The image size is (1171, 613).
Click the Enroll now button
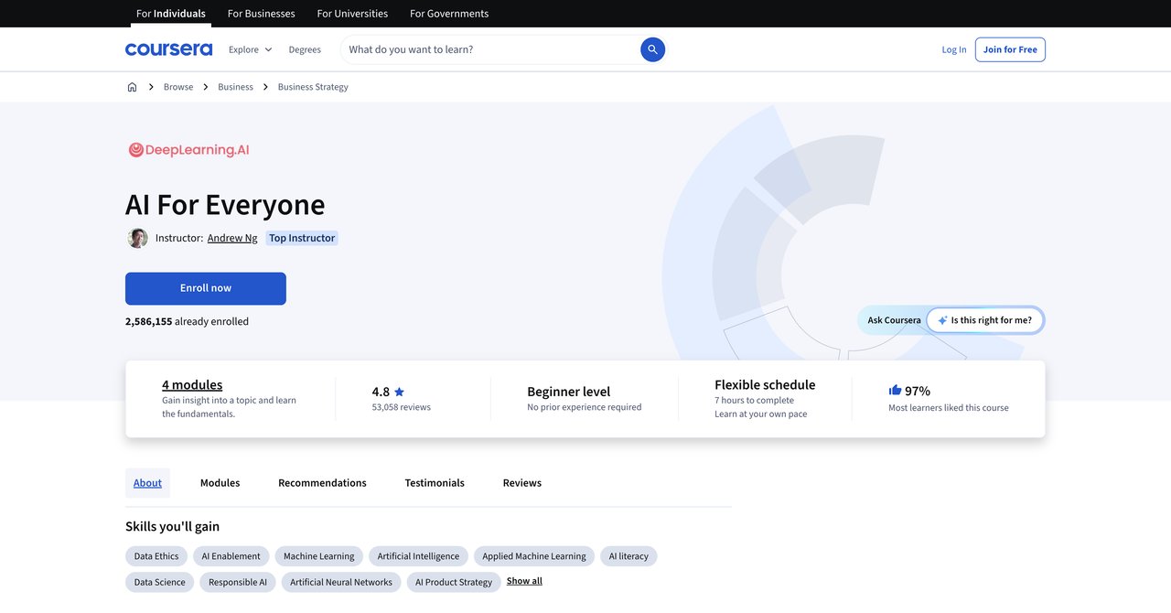coord(206,288)
